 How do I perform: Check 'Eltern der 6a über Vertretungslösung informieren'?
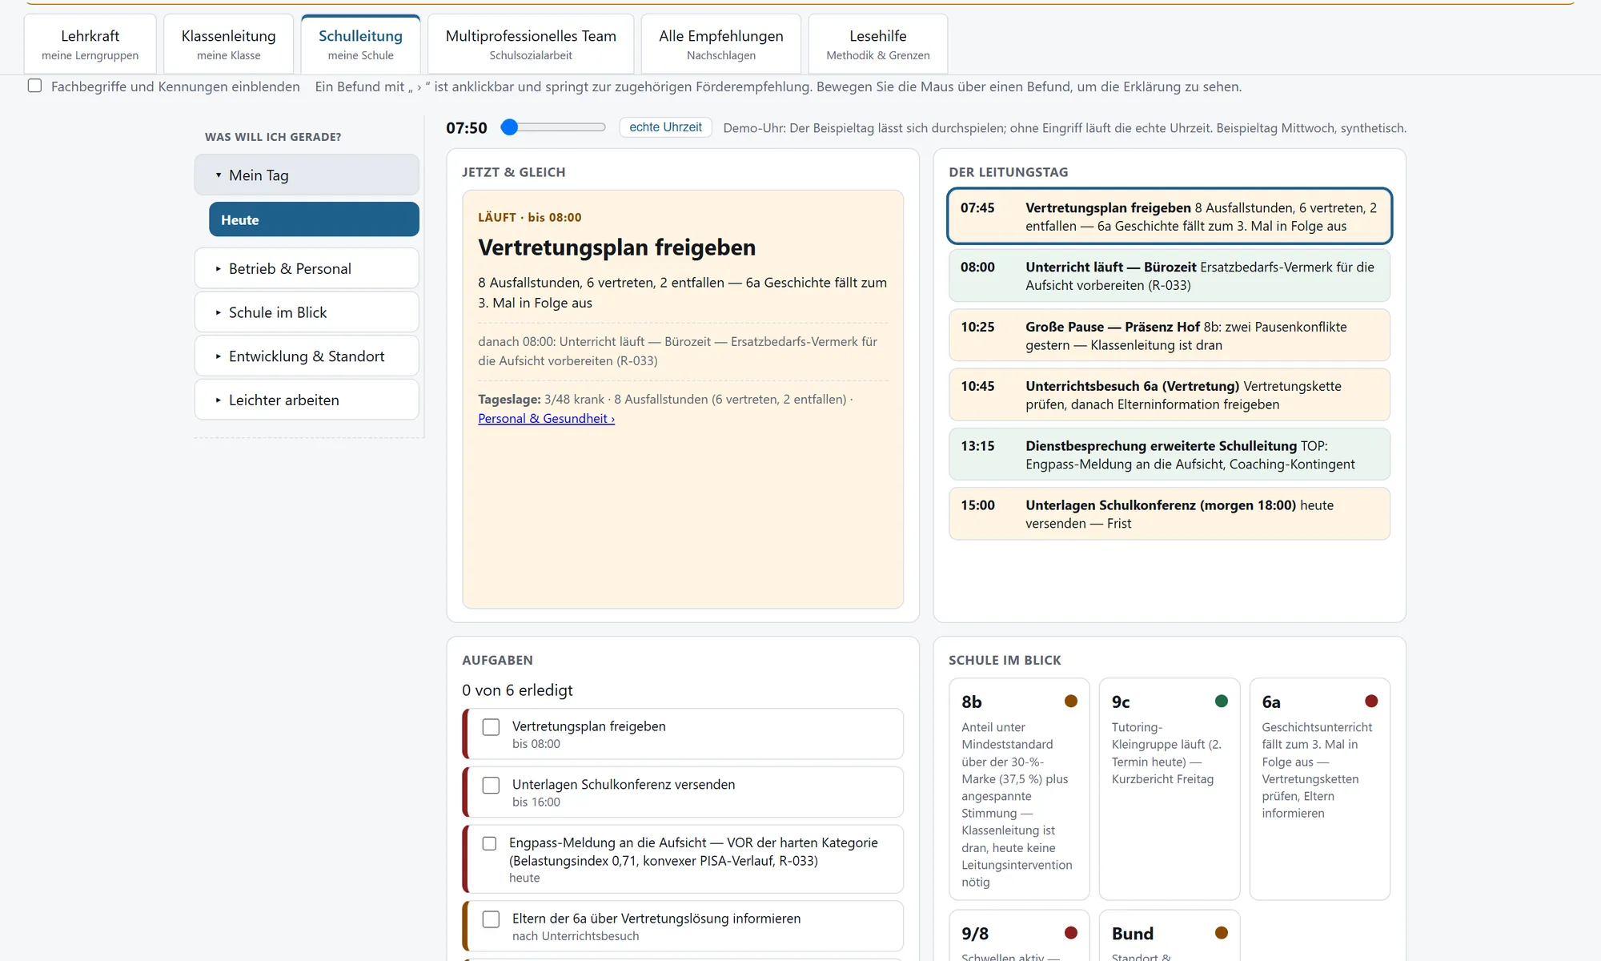tap(491, 919)
